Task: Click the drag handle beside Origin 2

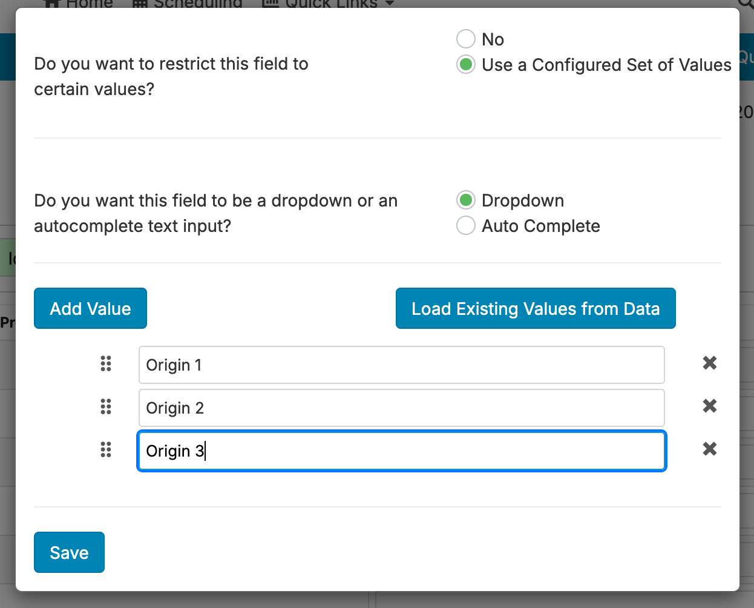Action: (x=106, y=407)
